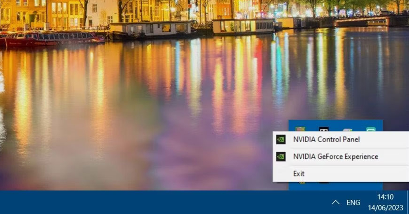Image resolution: width=409 pixels, height=214 pixels.
Task: Click NVIDIA logo icon beside GeForce Experience
Action: pos(281,157)
